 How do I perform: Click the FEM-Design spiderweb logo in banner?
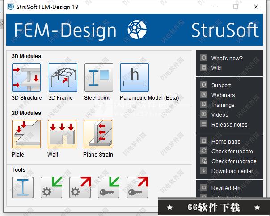[137, 30]
